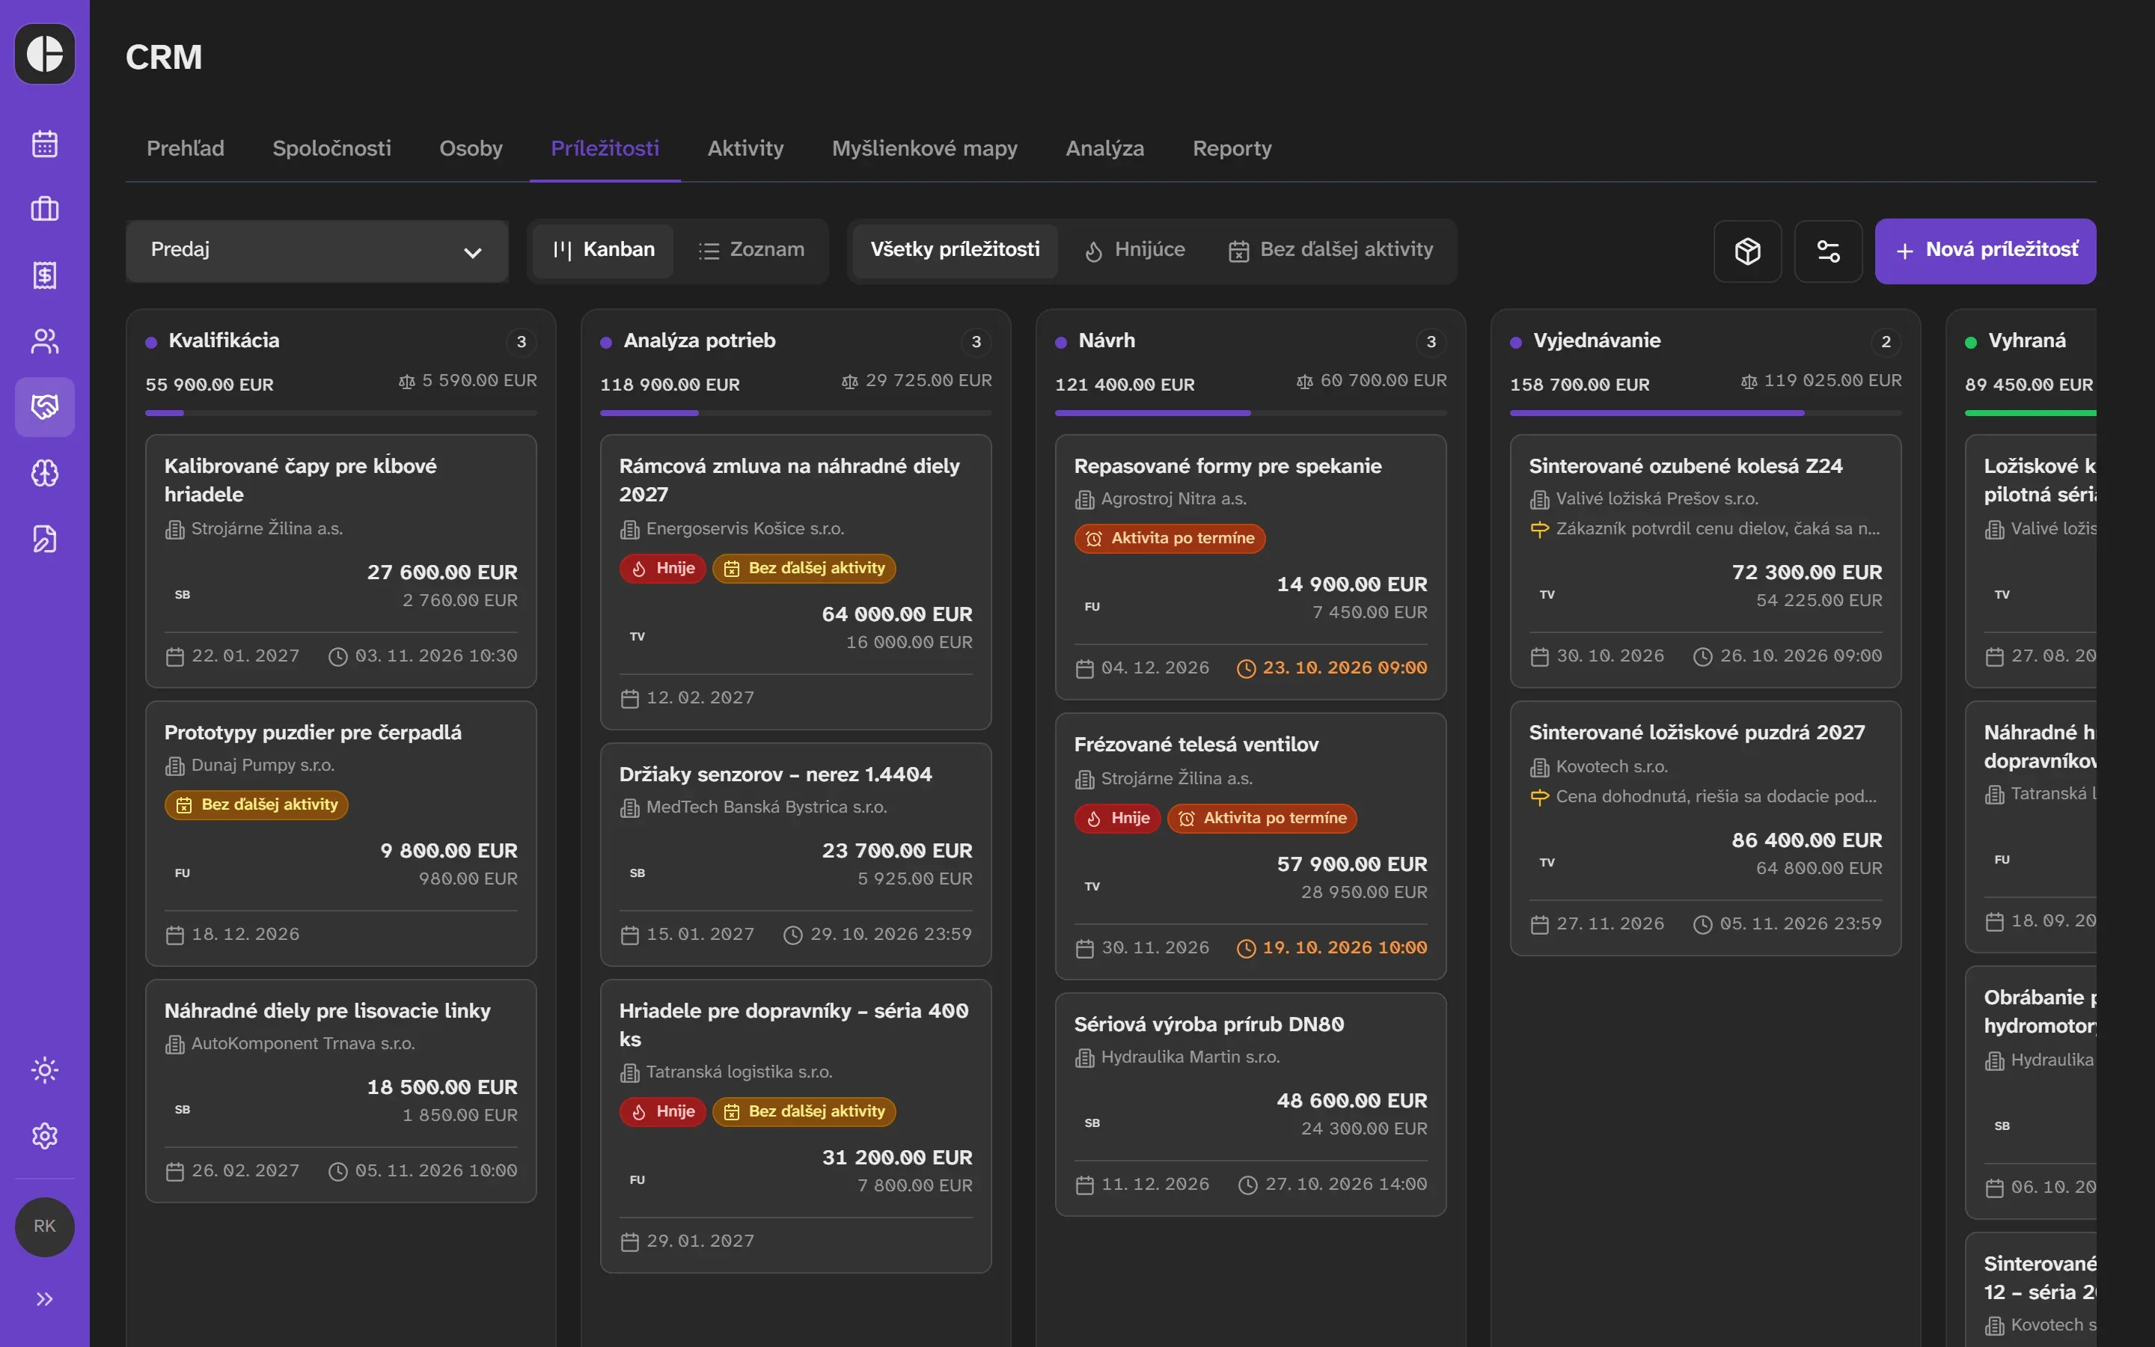Open the Sinterované ložiskové puzdrá 2027 card
The width and height of the screenshot is (2155, 1347).
click(1705, 828)
